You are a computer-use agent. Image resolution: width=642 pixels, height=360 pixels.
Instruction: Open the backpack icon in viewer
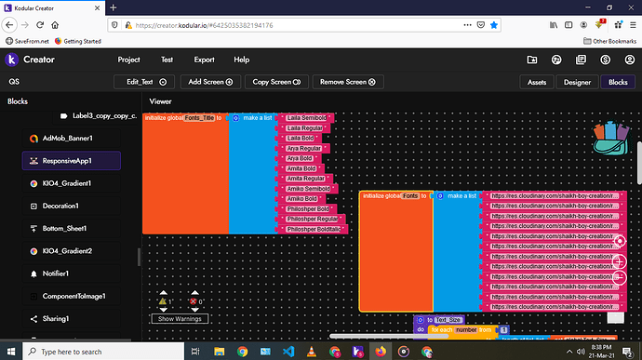pyautogui.click(x=611, y=138)
